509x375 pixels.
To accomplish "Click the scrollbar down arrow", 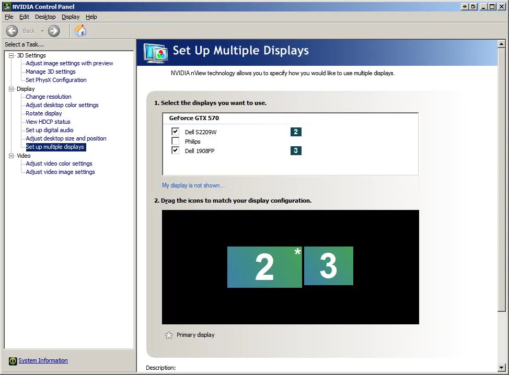I will (502, 368).
